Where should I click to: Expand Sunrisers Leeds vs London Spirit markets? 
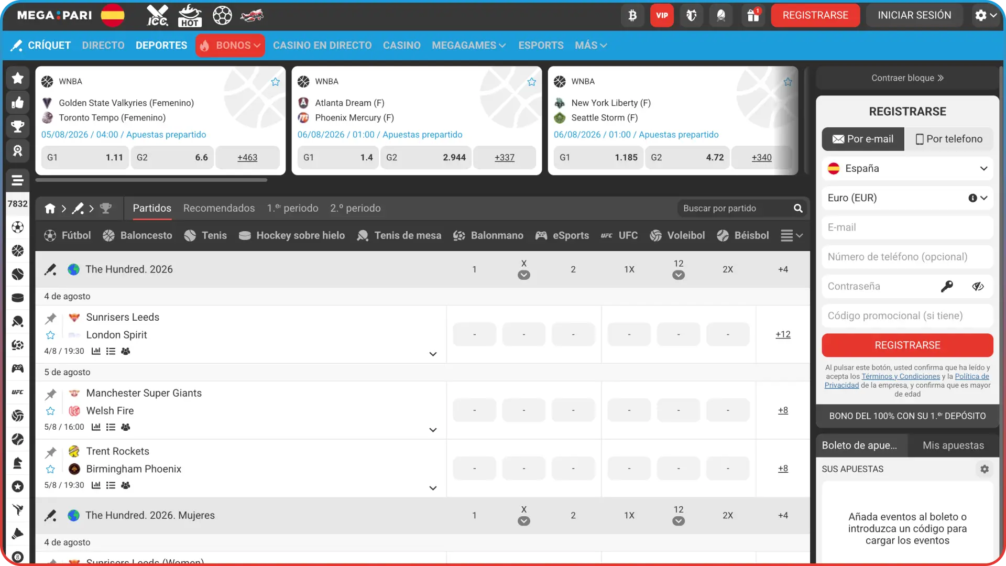(433, 354)
